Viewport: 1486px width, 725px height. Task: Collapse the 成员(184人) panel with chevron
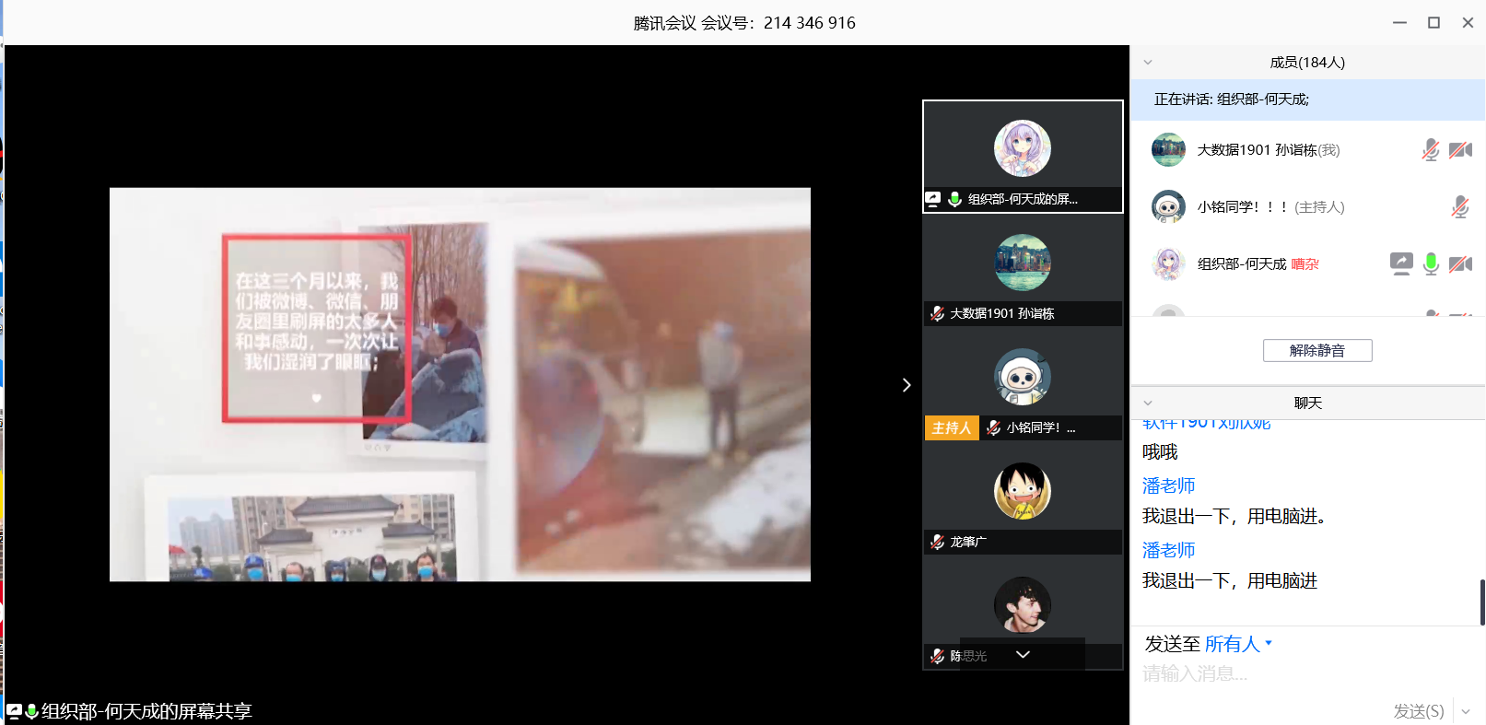point(1148,63)
